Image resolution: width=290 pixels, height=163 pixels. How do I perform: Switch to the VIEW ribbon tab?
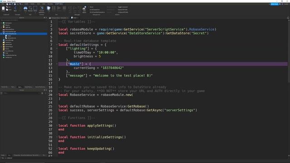(x=43, y=4)
